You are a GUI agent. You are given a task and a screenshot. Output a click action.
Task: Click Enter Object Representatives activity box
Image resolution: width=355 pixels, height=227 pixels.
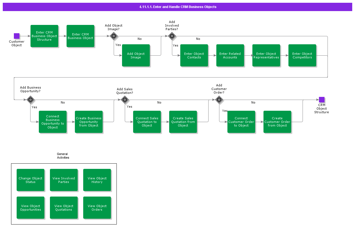tap(266, 55)
